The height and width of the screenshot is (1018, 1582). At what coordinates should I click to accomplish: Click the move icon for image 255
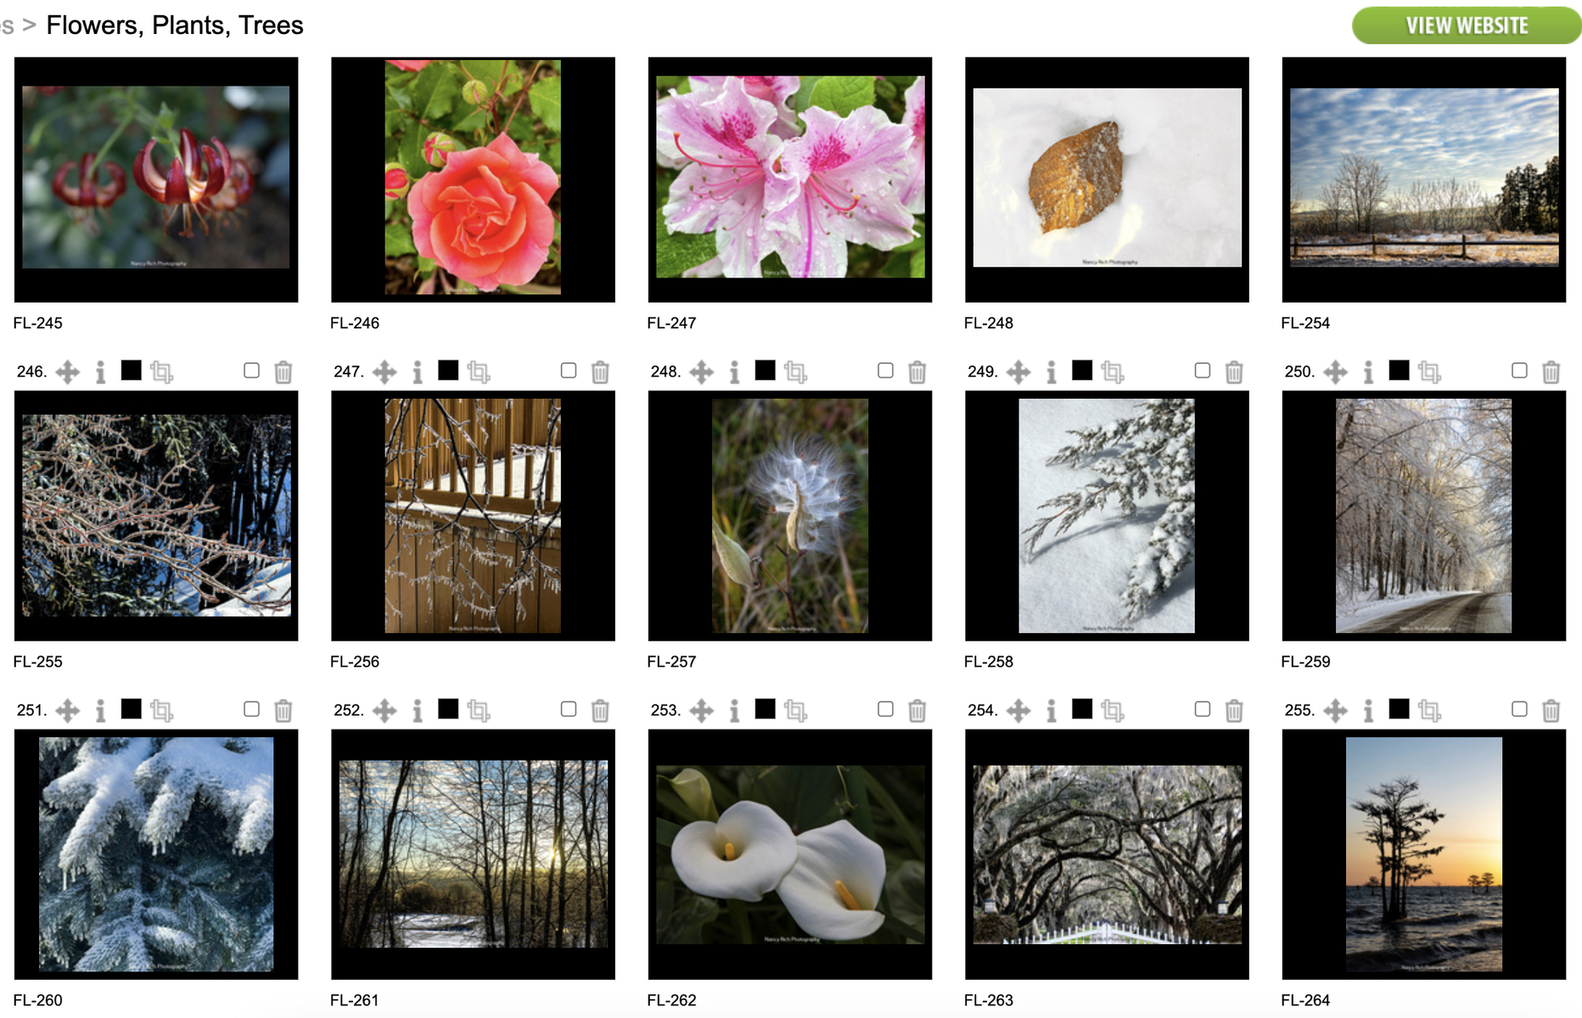tap(1336, 710)
